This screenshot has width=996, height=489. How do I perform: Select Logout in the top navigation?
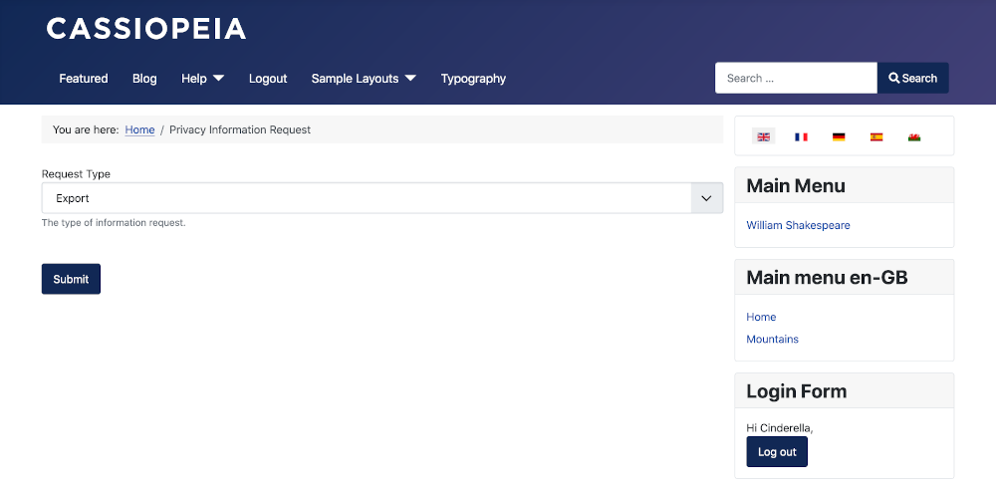268,79
